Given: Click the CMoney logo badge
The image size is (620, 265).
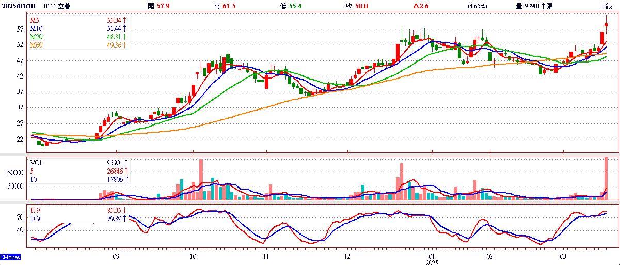Looking at the screenshot, I should click(11, 257).
